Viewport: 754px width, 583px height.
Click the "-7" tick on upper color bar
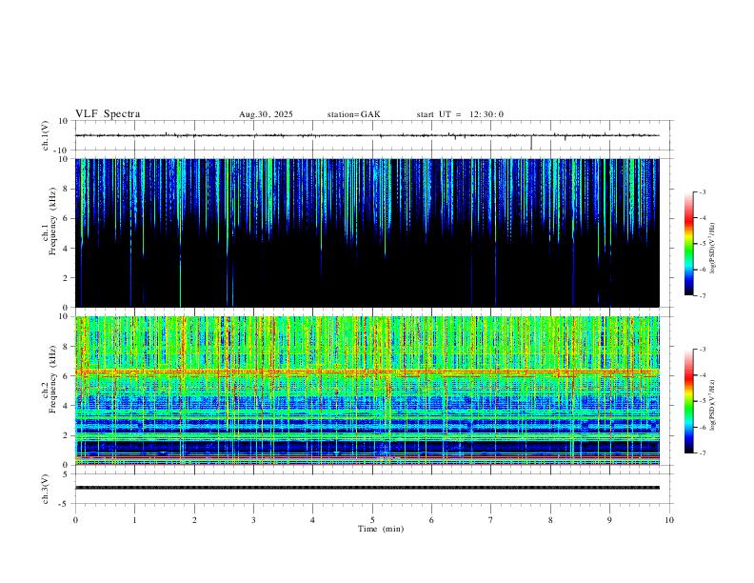click(703, 295)
